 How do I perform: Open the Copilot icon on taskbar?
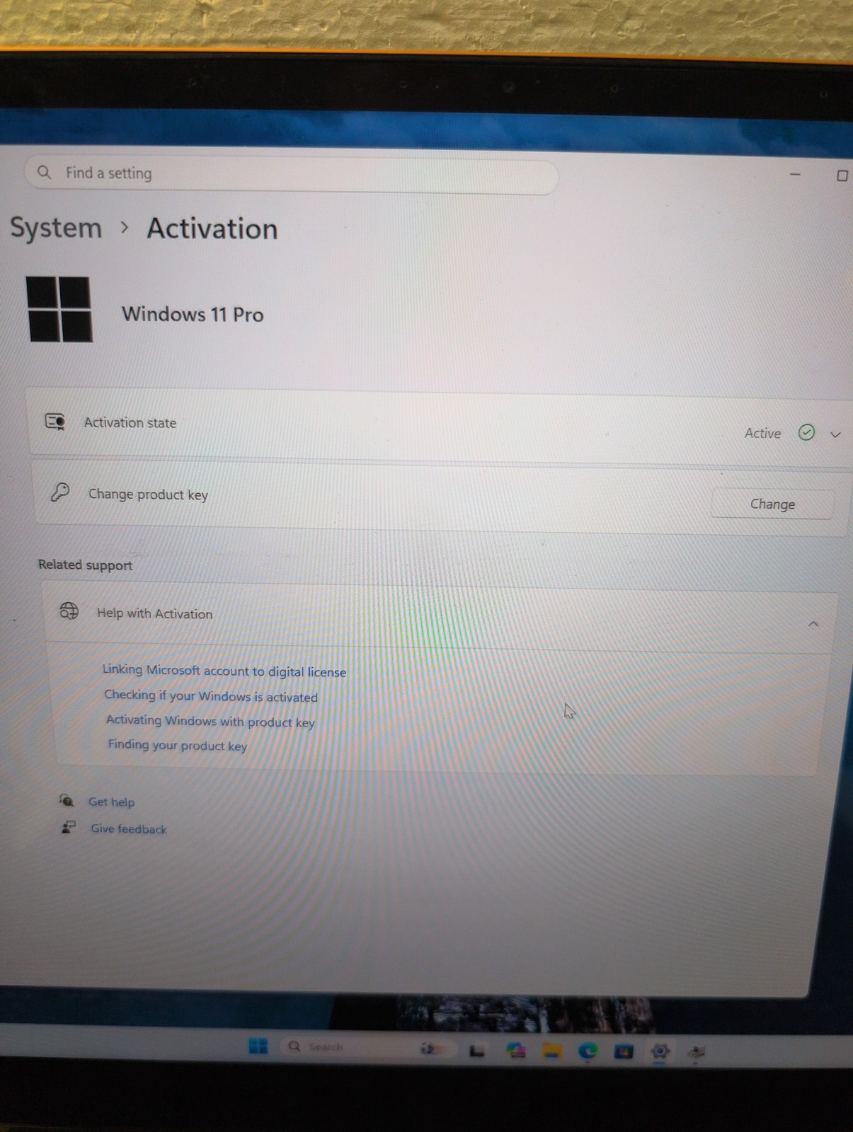[x=516, y=1051]
